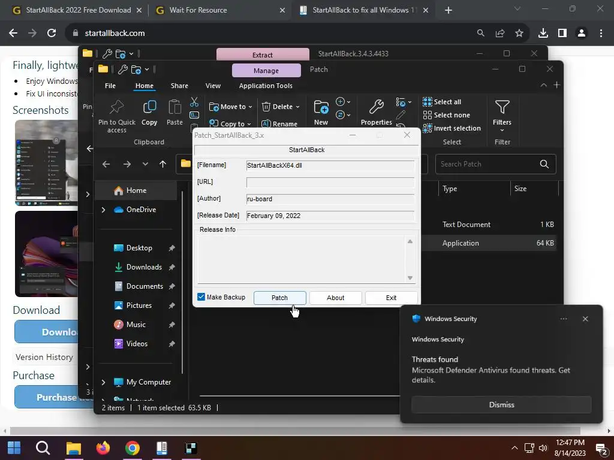Reload the Chrome page
The width and height of the screenshot is (614, 460).
pyautogui.click(x=52, y=34)
